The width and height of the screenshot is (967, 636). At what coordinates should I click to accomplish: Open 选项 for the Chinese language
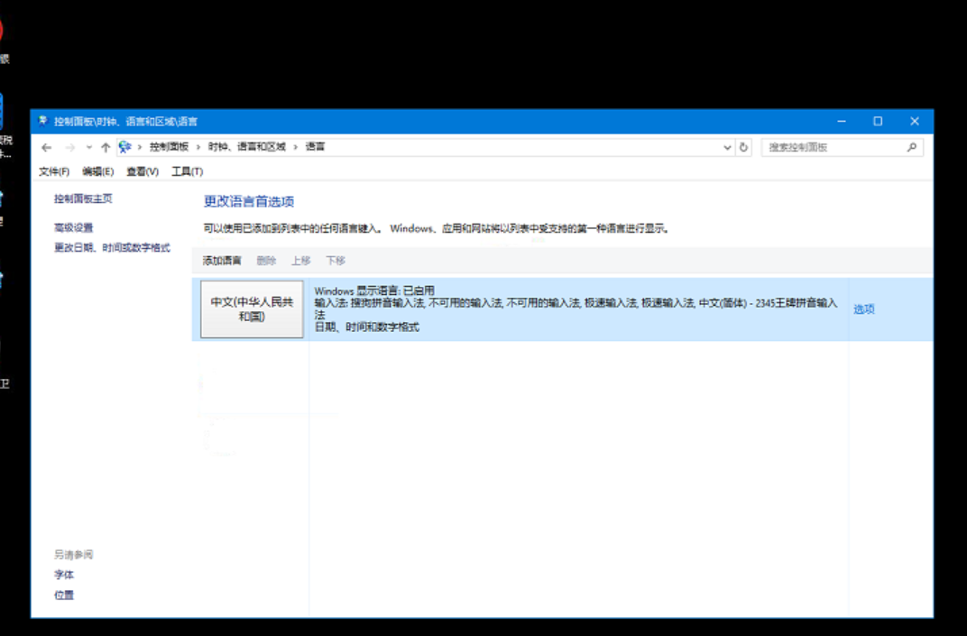(x=864, y=309)
